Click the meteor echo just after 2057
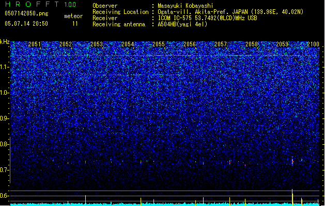 [229, 162]
